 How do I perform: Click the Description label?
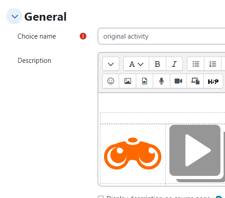(x=35, y=61)
